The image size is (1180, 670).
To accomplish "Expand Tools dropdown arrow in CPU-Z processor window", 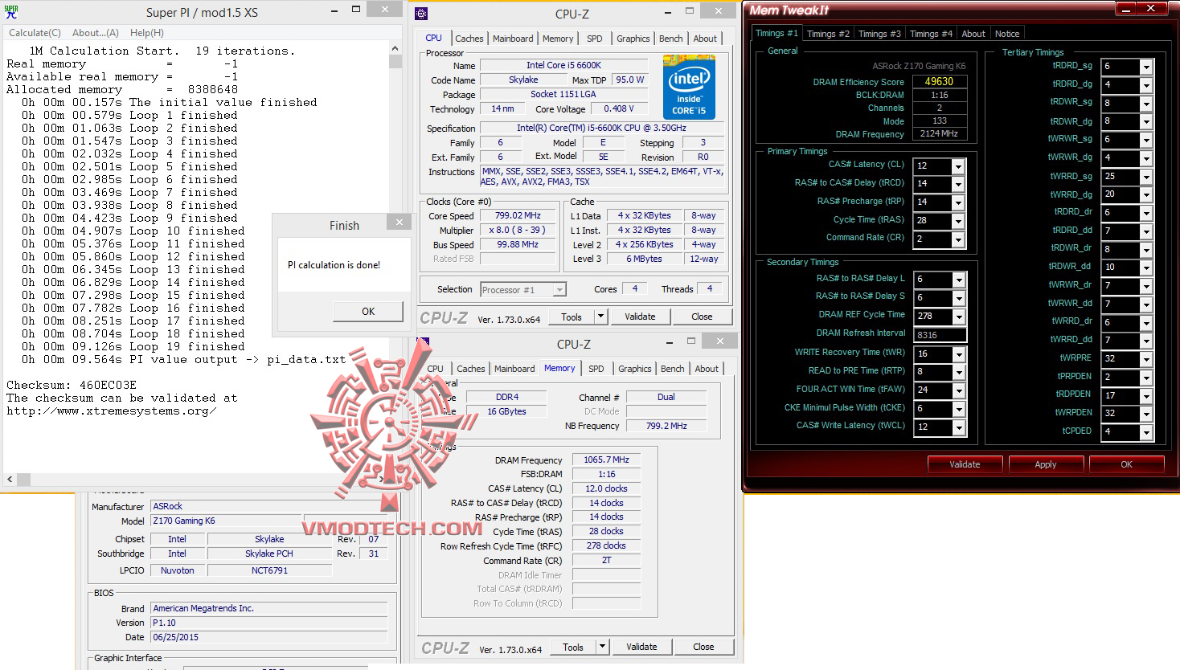I will (x=600, y=317).
